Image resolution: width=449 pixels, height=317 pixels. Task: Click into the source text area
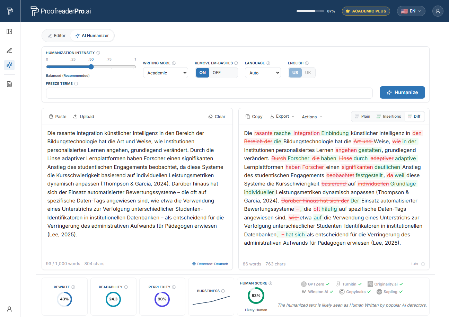(x=137, y=191)
